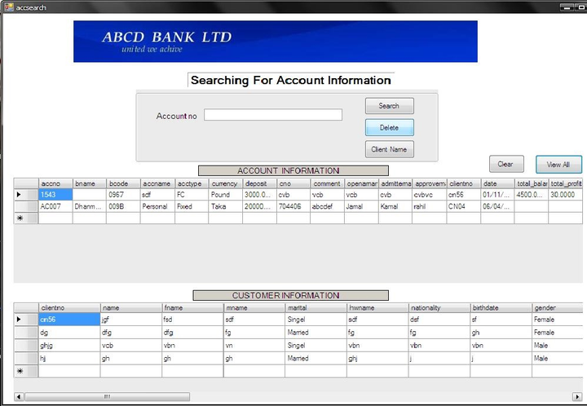Viewport: 587px width, 406px height.
Task: Click the Delete button
Action: (390, 128)
